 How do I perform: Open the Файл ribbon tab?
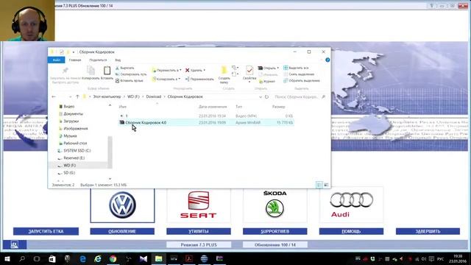57,60
